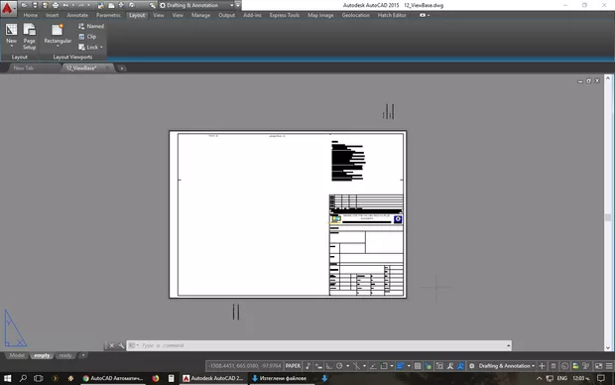Open Lineweight settings dropdown arrow
This screenshot has height=385, width=615.
(409, 366)
